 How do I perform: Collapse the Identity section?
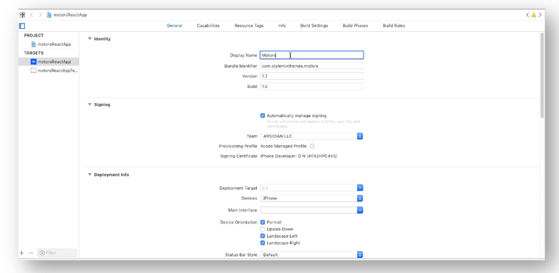coord(90,39)
